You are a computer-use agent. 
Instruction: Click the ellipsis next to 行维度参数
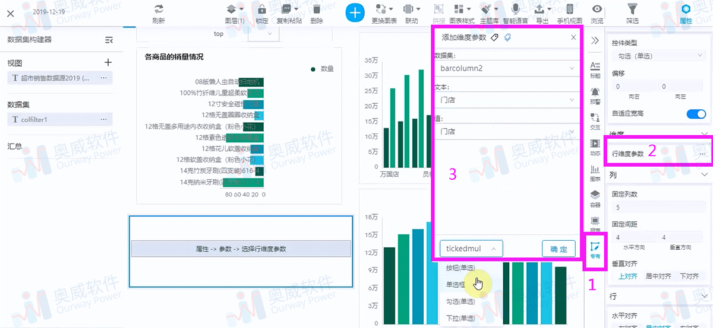pos(702,154)
